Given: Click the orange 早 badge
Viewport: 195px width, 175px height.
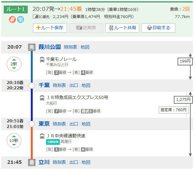Looking at the screenshot, I should click(12, 20).
